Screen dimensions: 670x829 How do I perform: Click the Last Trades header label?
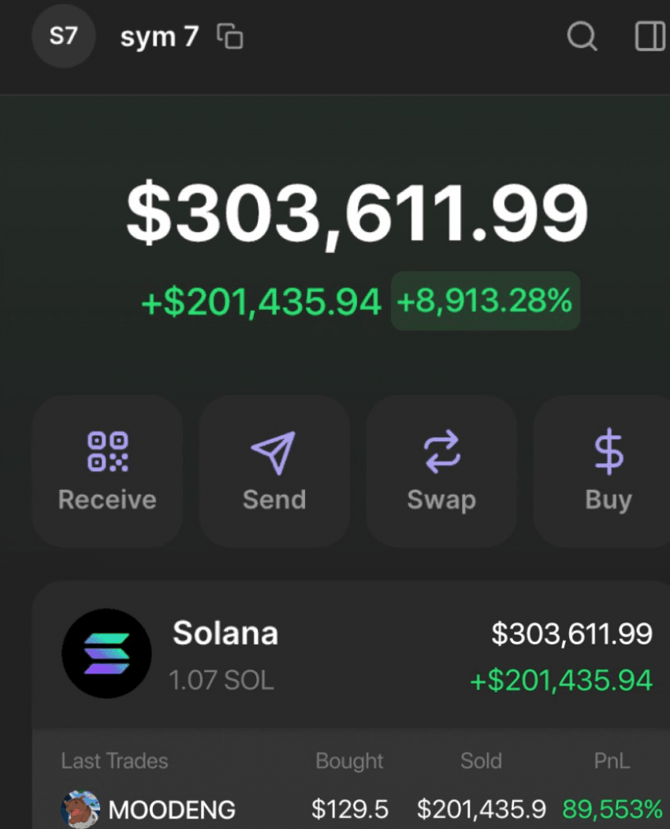pyautogui.click(x=114, y=761)
